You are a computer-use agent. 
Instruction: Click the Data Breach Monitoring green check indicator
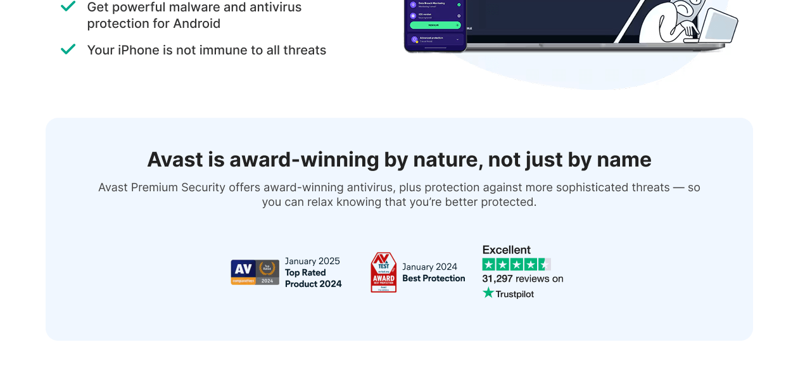459,4
